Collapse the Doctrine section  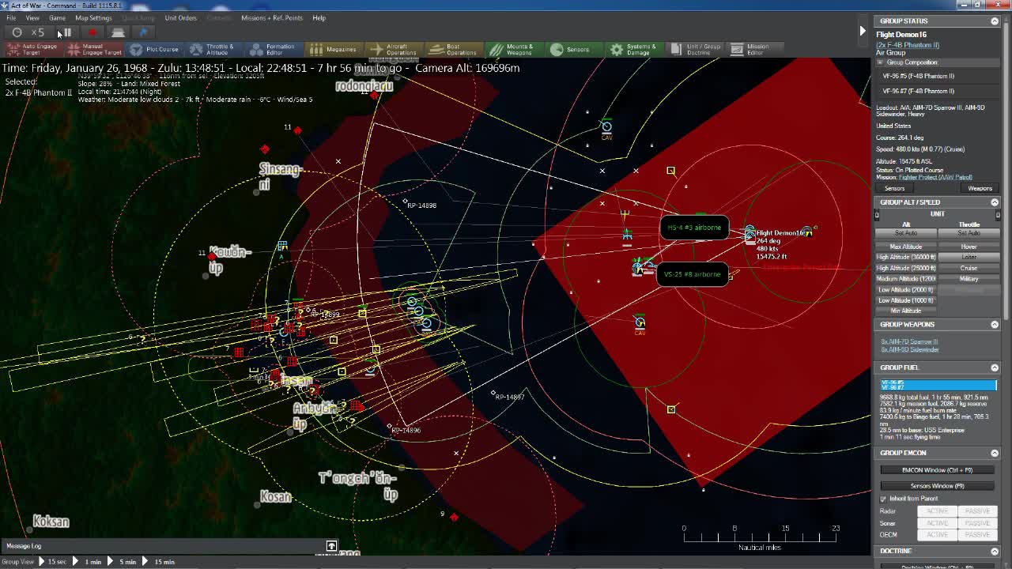995,551
